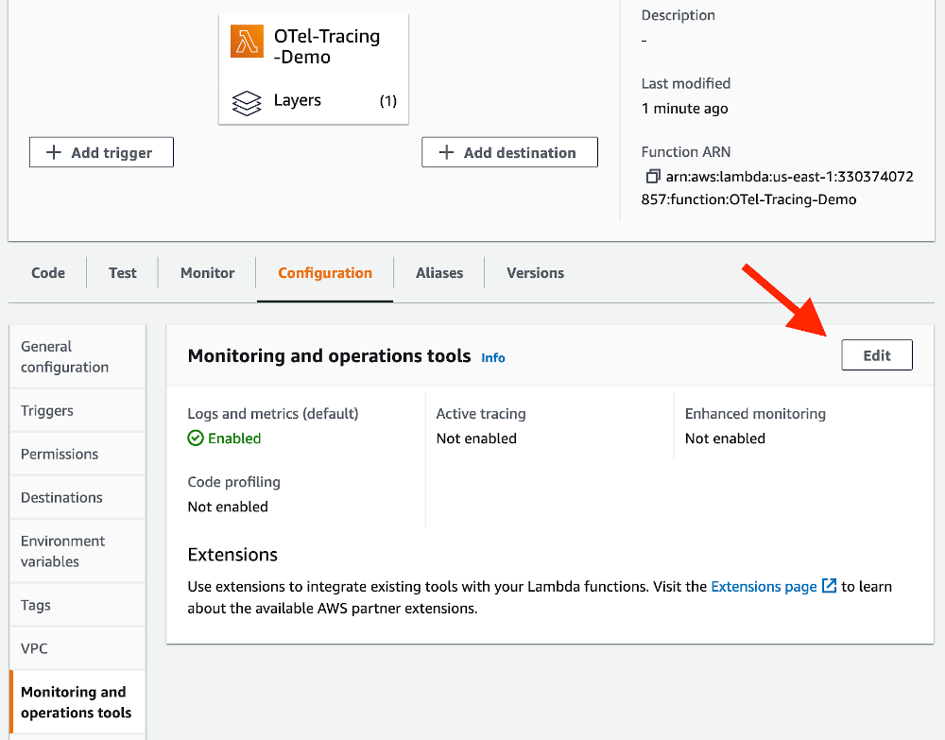
Task: Click the Info link next to Monitoring tools
Action: (492, 357)
